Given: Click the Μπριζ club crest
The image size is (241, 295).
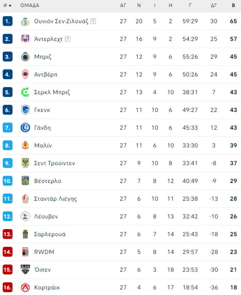Looking at the screenshot, I should pos(25,57).
